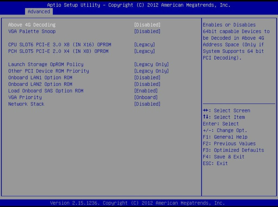The height and width of the screenshot is (207, 278).
Task: Click F2: Previous Values
Action: (229, 144)
